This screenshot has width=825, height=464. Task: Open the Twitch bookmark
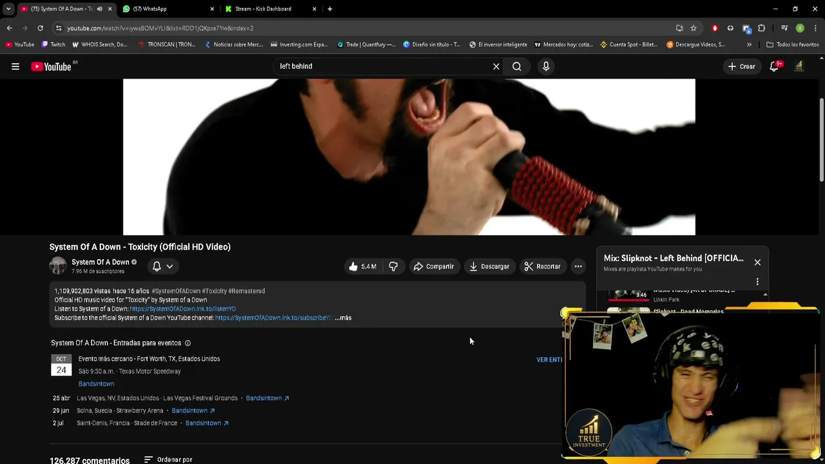pyautogui.click(x=53, y=44)
